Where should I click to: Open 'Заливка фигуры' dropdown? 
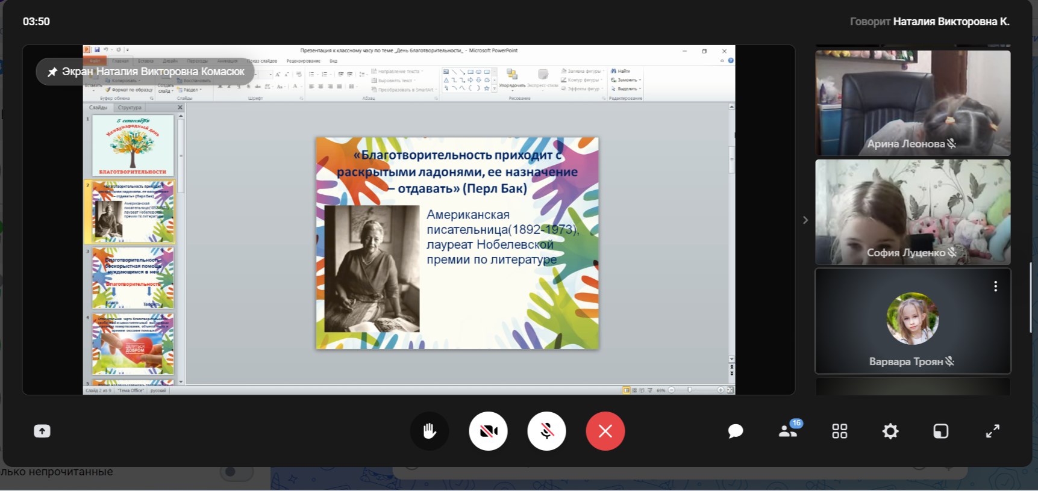coord(583,71)
